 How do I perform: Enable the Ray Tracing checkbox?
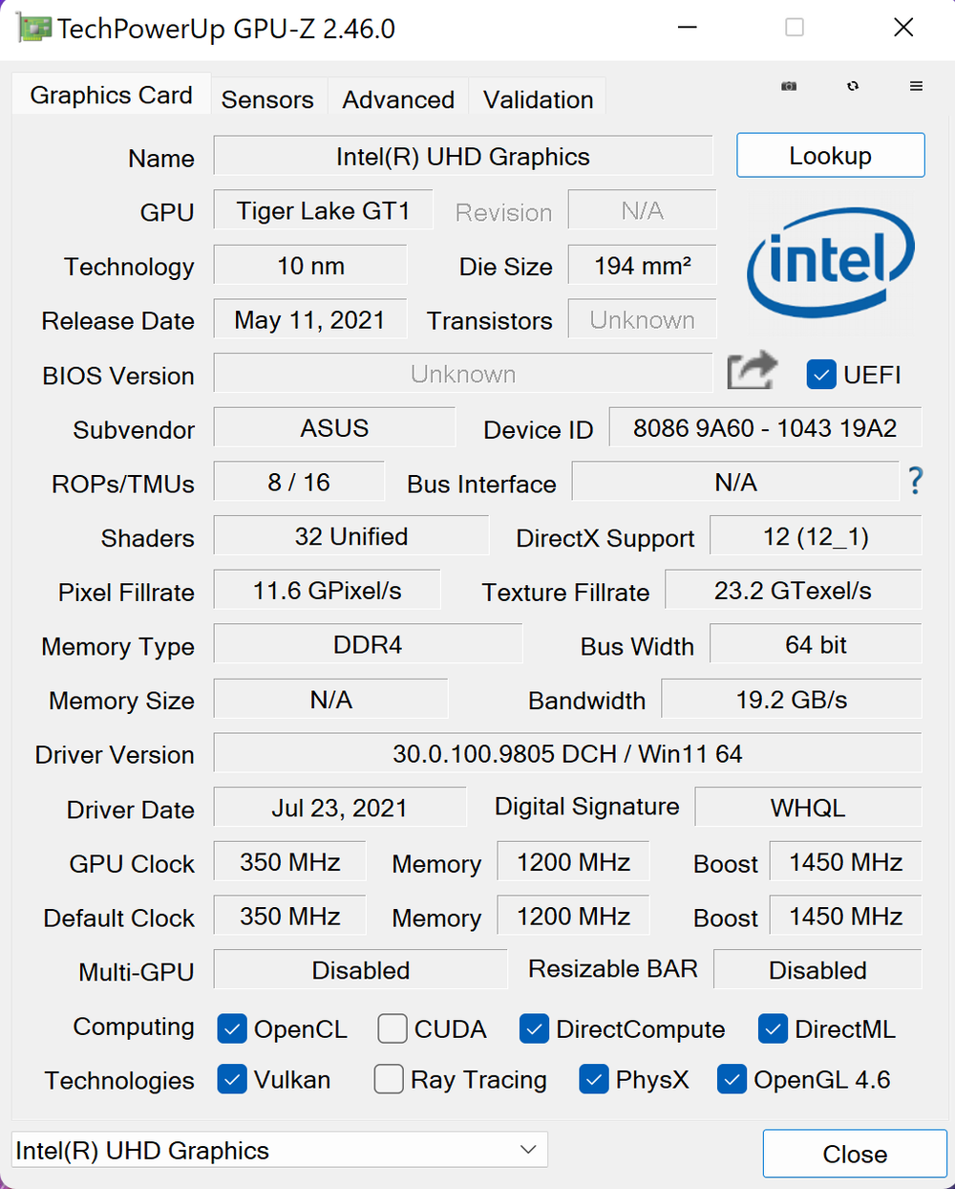point(389,1079)
